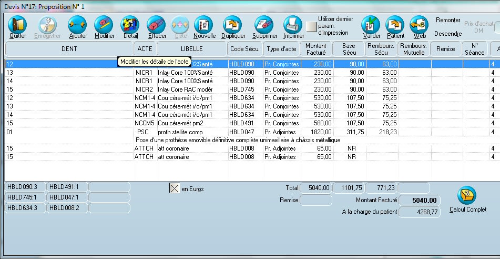Click the Quitter door icon

[17, 25]
